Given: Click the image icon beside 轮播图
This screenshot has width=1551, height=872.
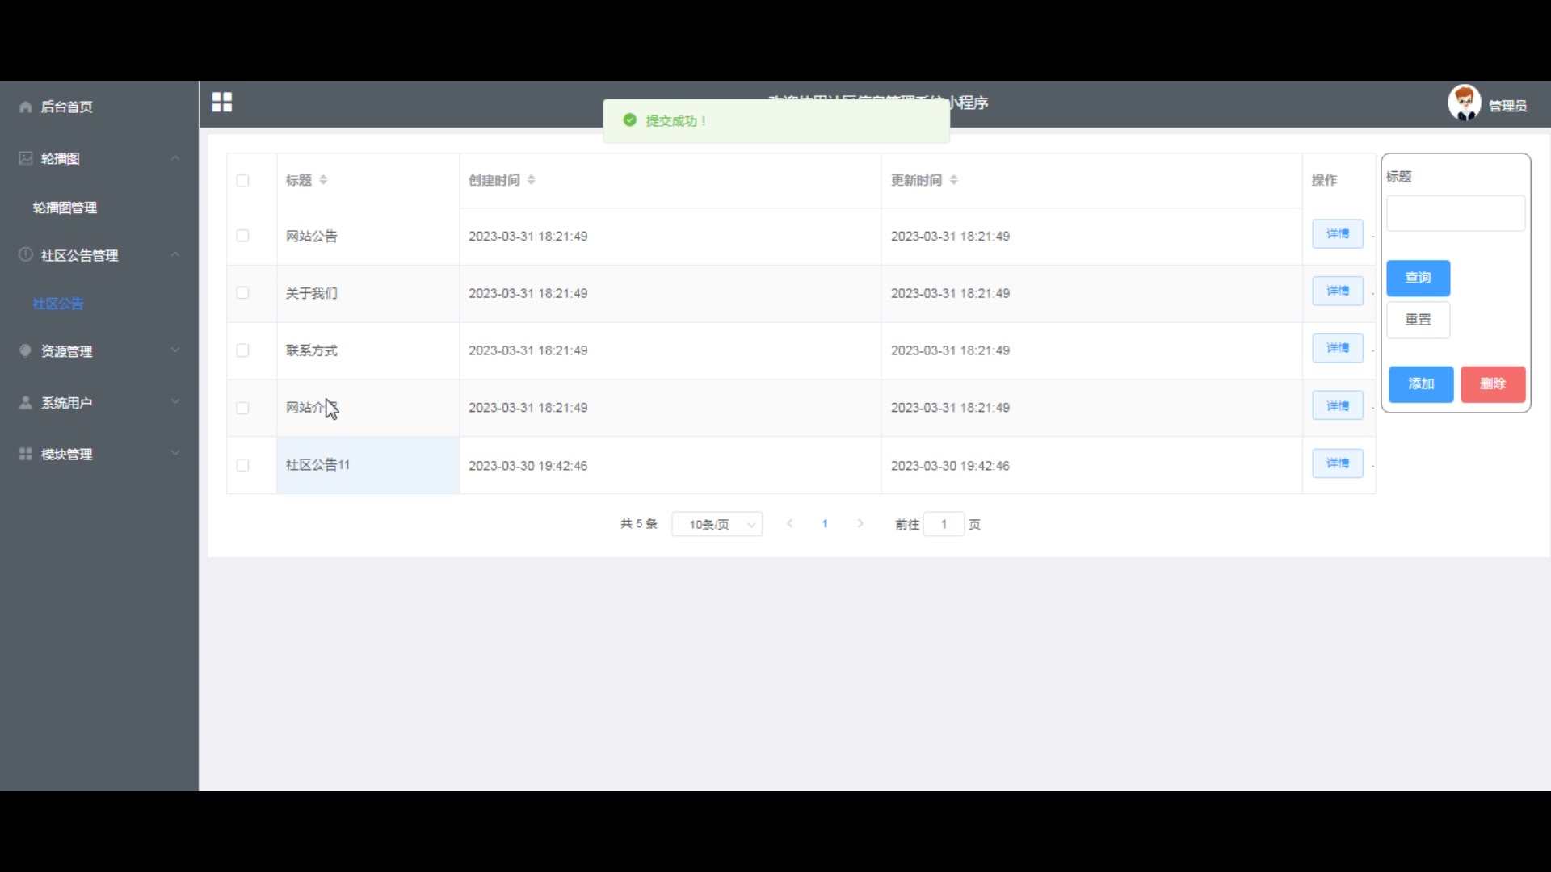Looking at the screenshot, I should point(26,158).
